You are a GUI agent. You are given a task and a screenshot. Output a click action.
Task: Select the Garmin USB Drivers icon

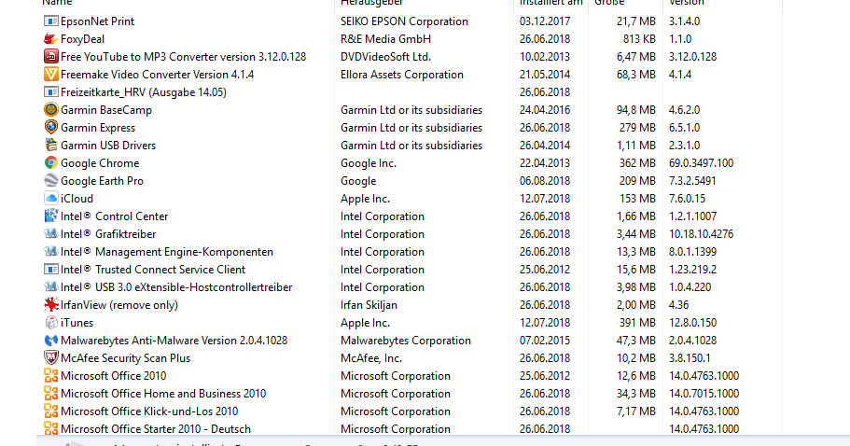point(51,146)
